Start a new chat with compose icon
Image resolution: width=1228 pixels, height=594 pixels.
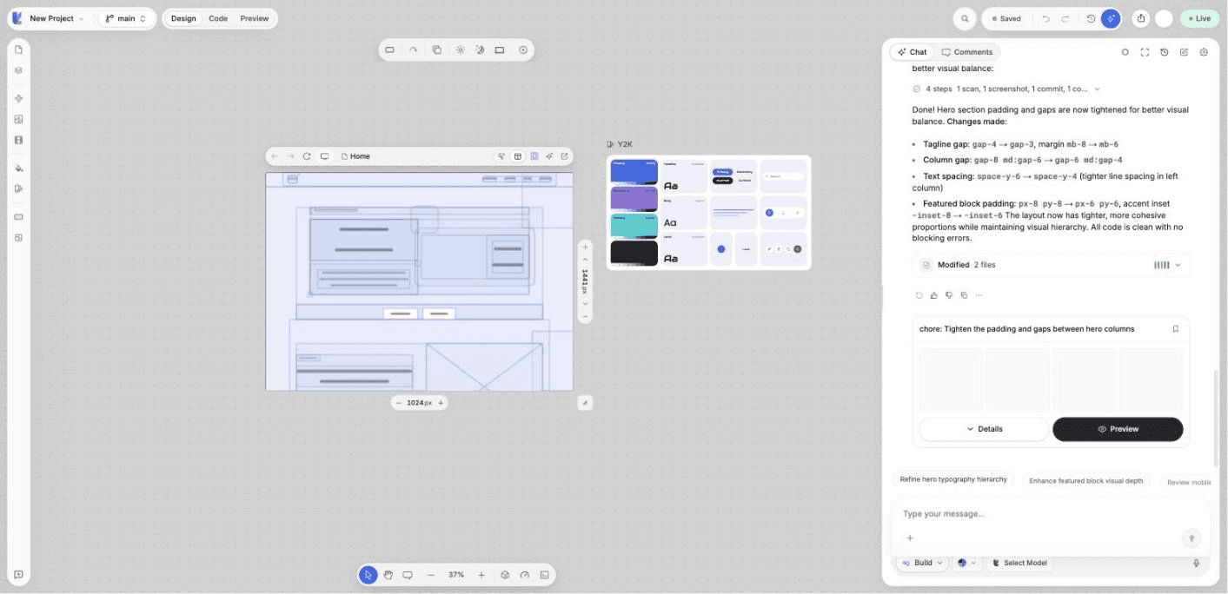pyautogui.click(x=1184, y=52)
